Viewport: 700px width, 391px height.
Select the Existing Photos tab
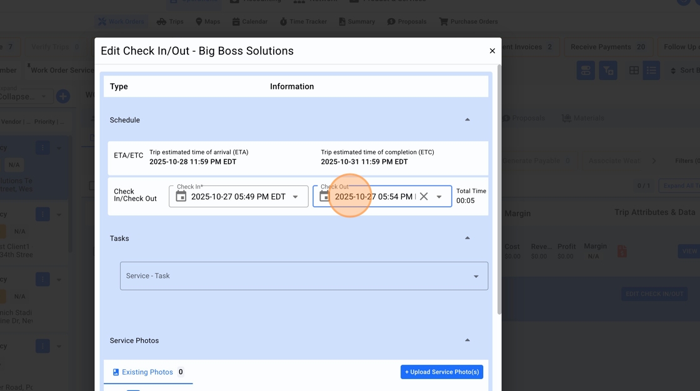click(x=148, y=372)
